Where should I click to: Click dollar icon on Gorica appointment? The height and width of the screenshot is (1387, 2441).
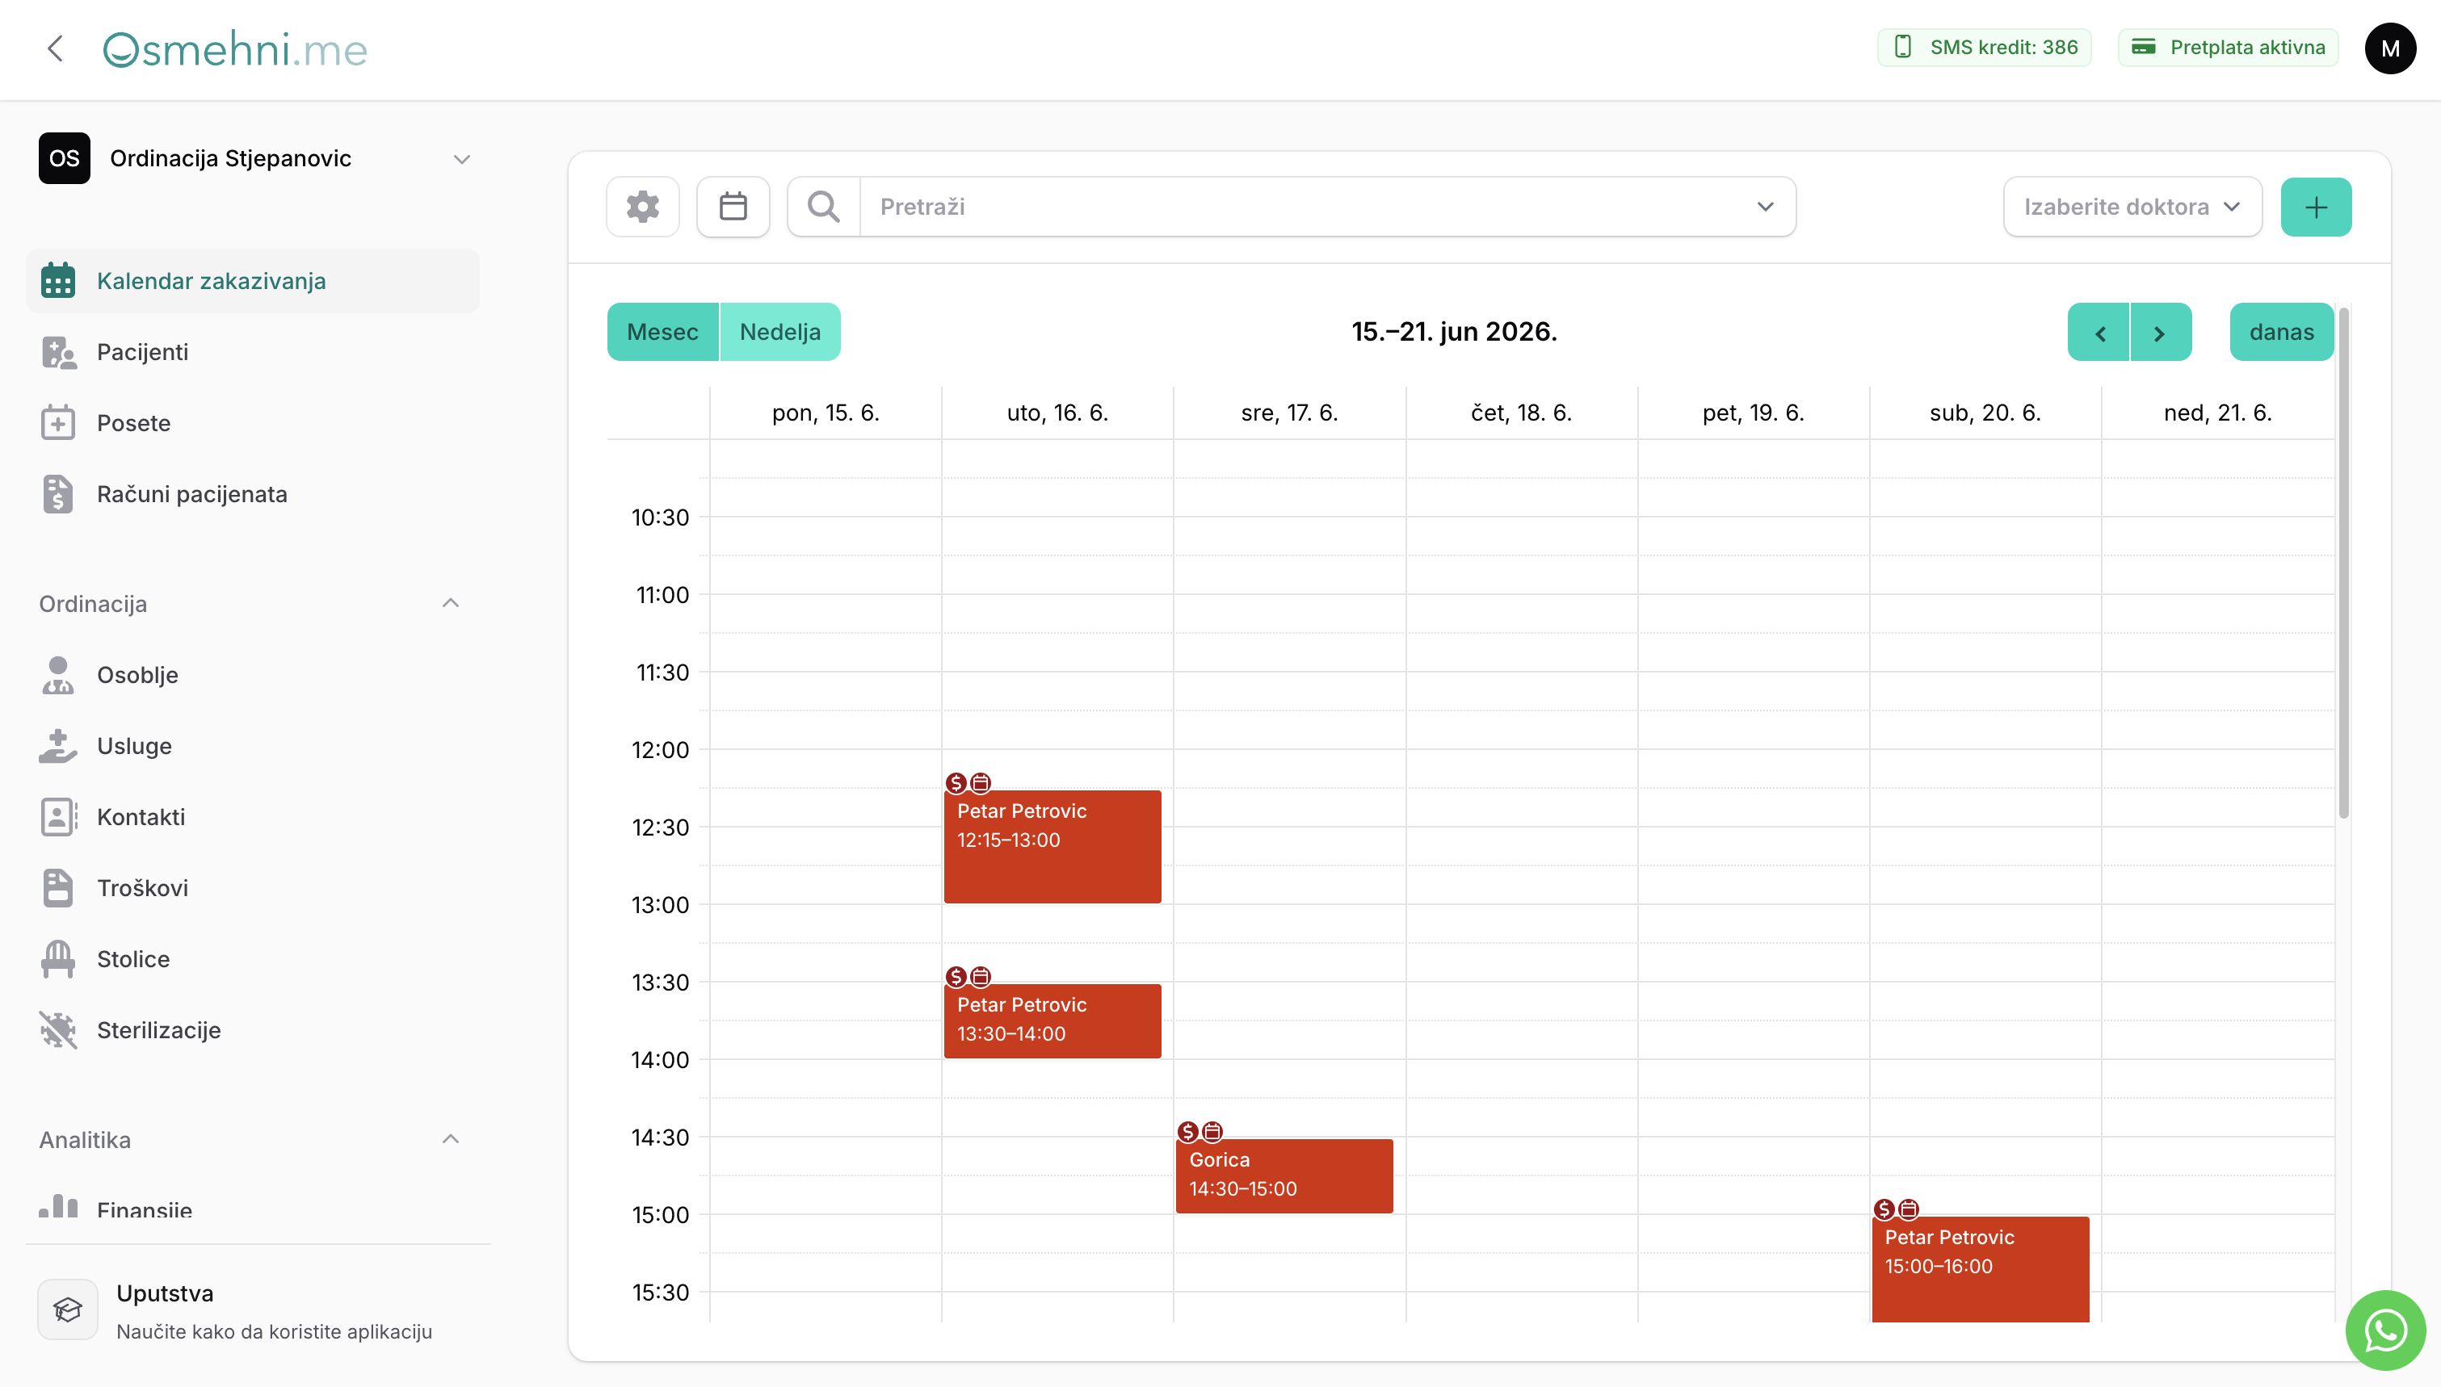coord(1187,1132)
